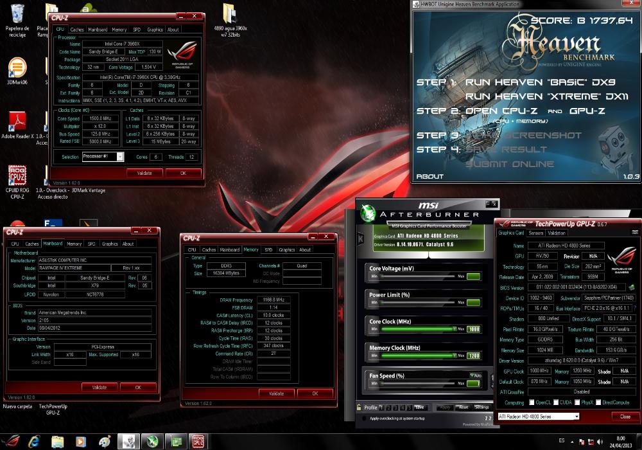This screenshot has width=642, height=450.
Task: Switch to MSI Afterburner taskbar button
Action: tap(153, 442)
